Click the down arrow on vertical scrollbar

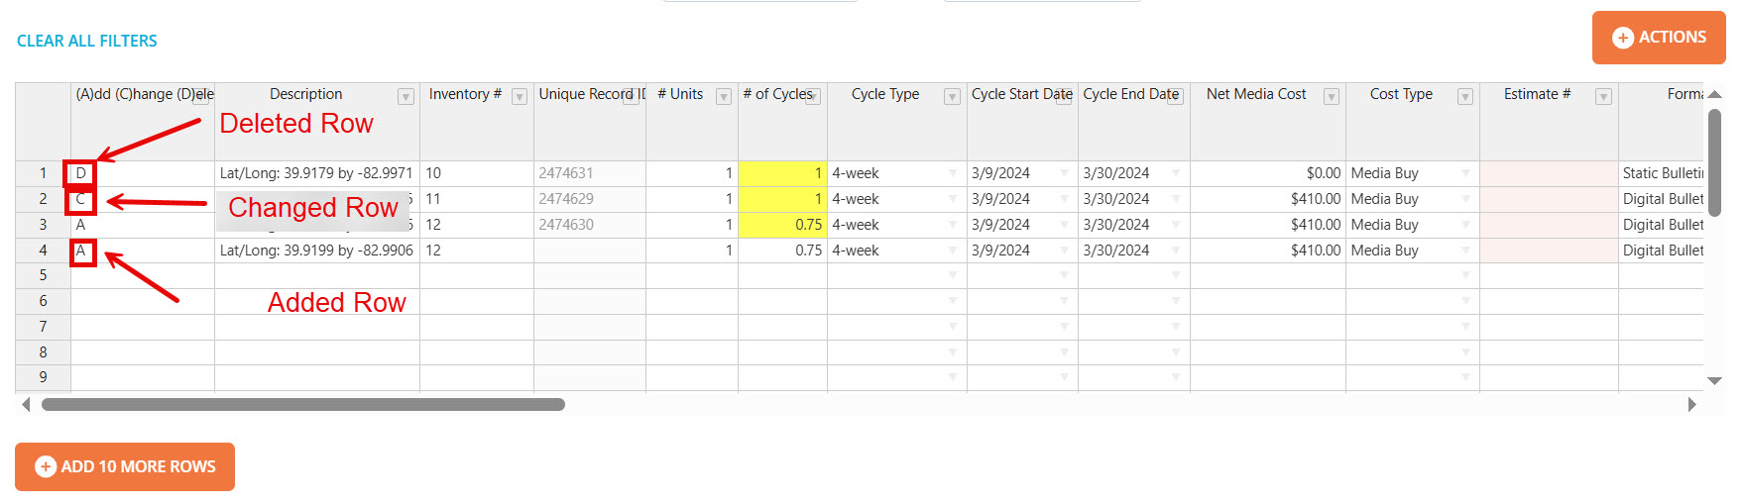click(1714, 380)
